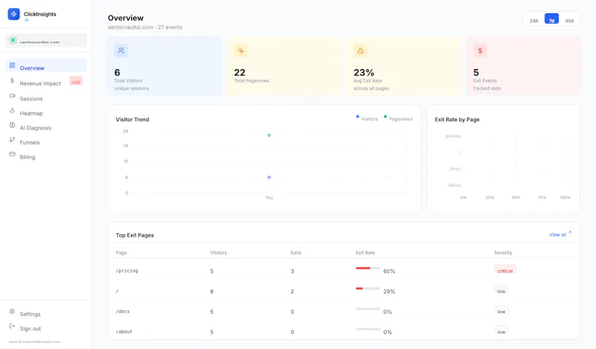Click /pricing label in Exit Rate chart
The height and width of the screenshot is (349, 596).
(x=453, y=136)
